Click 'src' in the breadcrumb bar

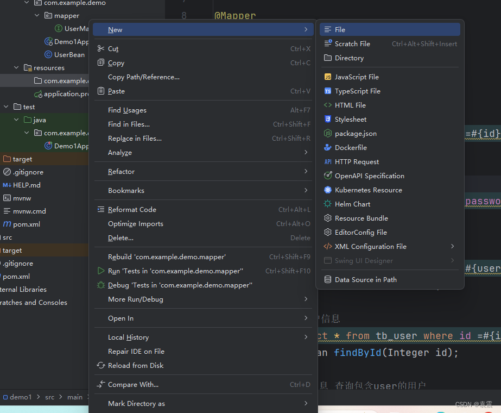pos(49,397)
